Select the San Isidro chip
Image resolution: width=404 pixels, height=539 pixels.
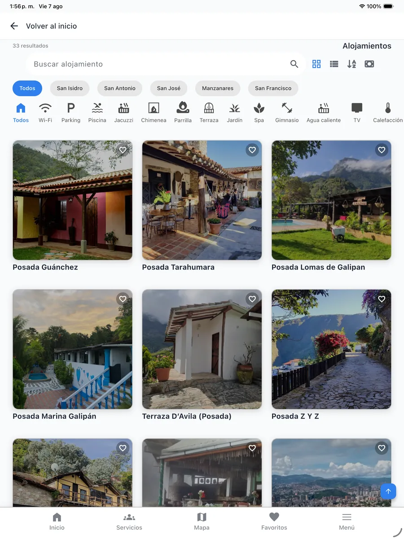70,88
